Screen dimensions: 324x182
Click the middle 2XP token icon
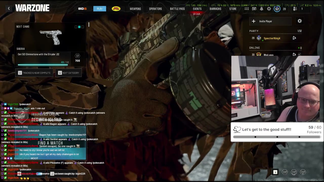click(x=294, y=172)
